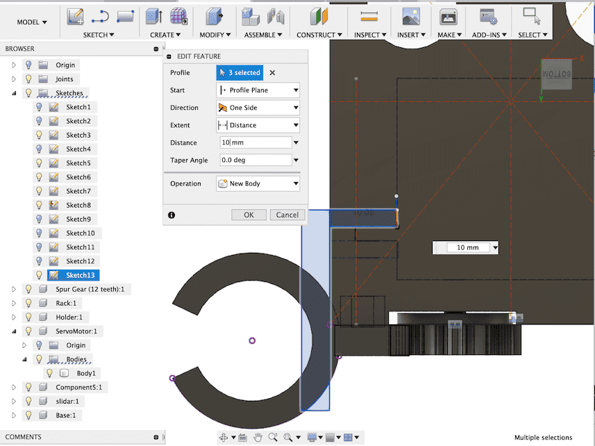Toggle the Base:1 component visibility lightbulb
The image size is (595, 446).
[28, 415]
